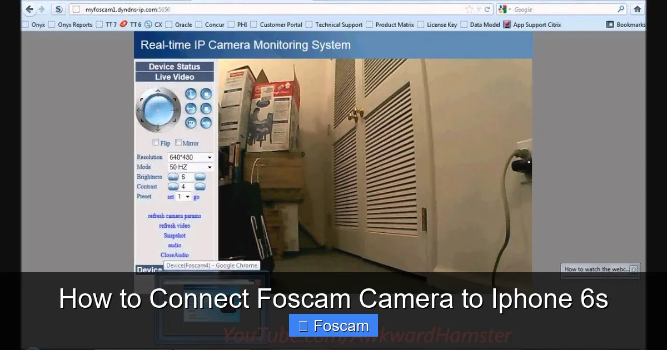Enable the Flip checkbox

click(157, 142)
